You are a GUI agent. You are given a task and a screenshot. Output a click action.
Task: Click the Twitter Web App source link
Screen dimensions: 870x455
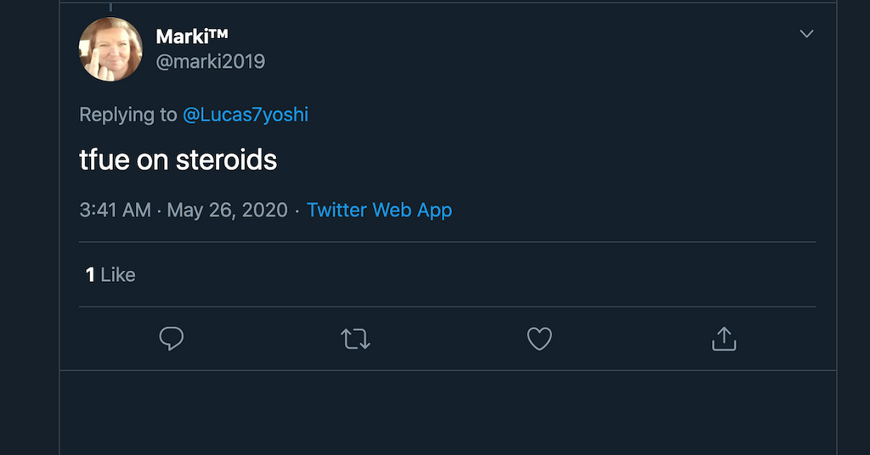[379, 211]
